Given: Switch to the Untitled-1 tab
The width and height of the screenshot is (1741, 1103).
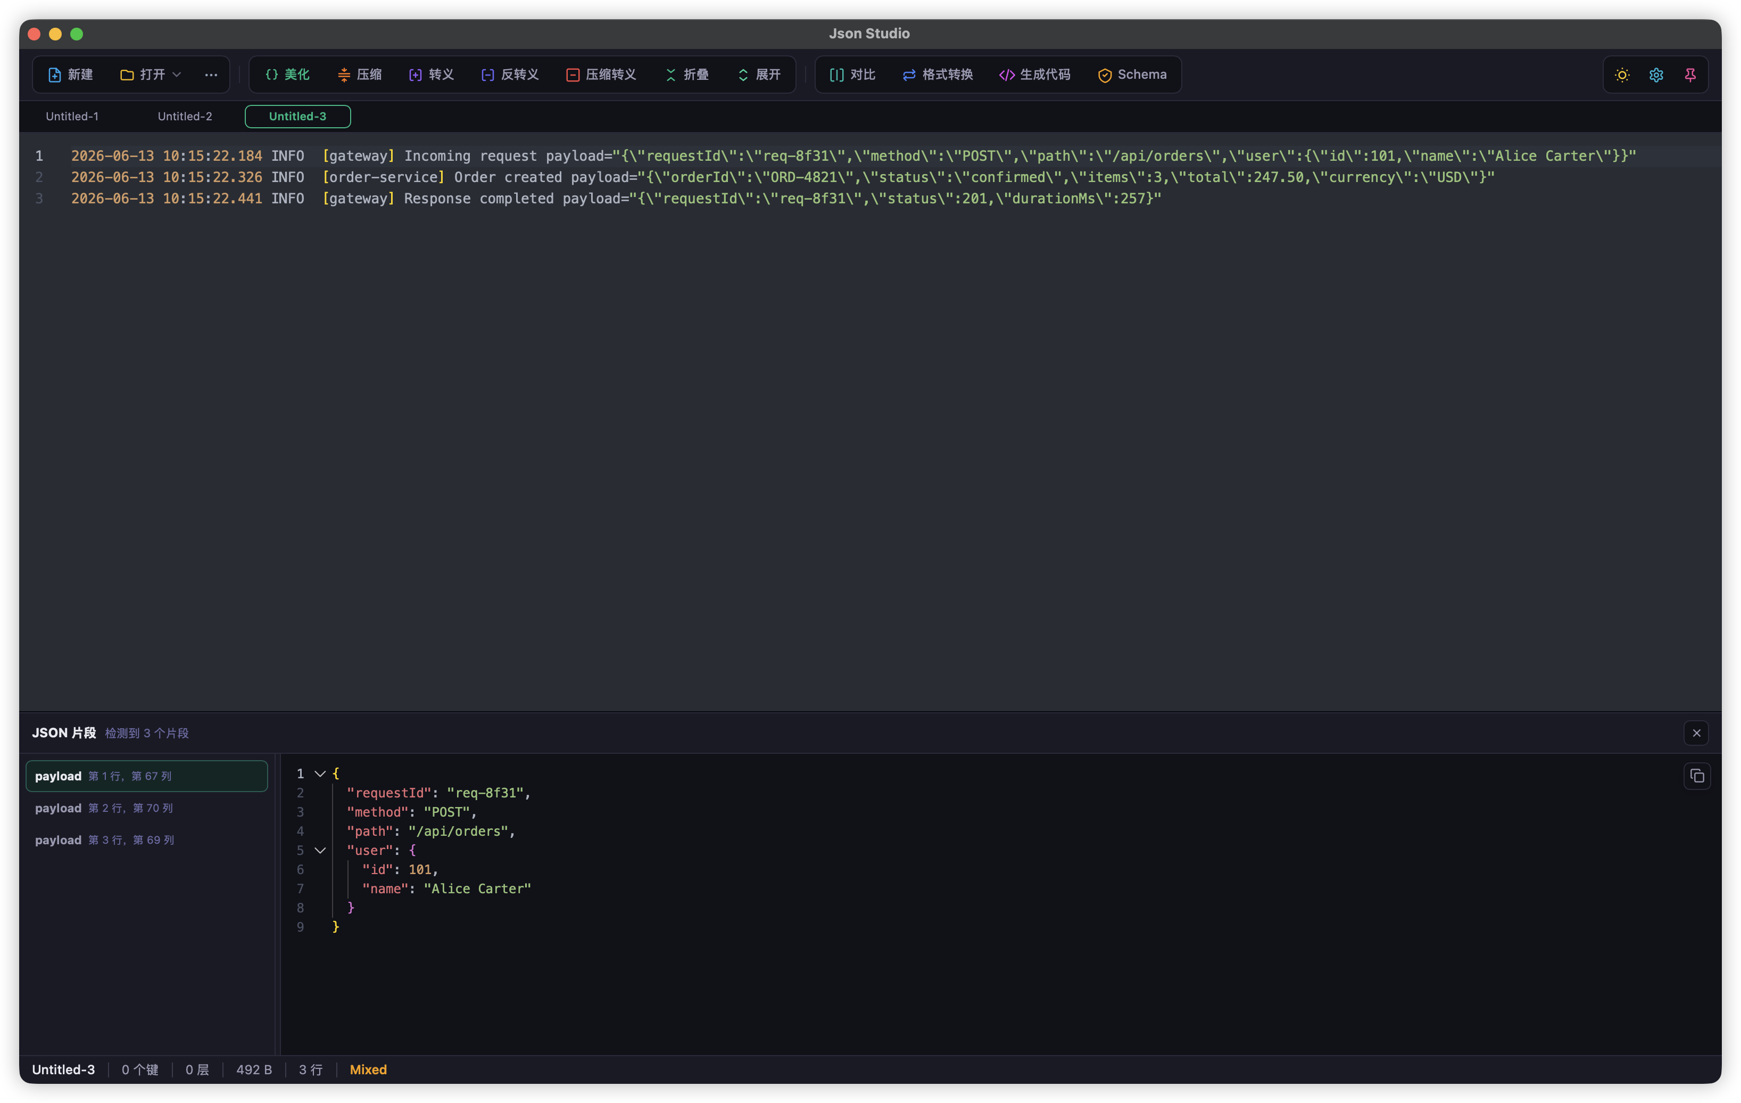Looking at the screenshot, I should pyautogui.click(x=72, y=117).
